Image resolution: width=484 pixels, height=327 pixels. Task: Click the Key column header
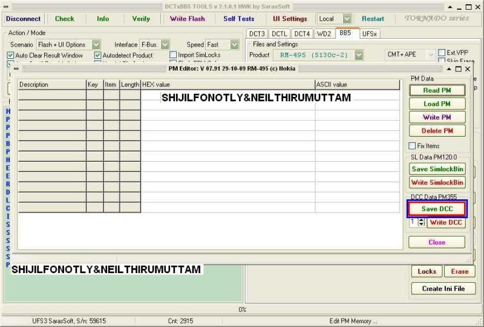(95, 84)
